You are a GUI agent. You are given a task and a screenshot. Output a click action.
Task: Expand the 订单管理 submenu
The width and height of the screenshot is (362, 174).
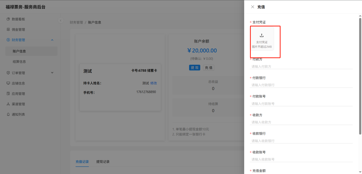52,73
